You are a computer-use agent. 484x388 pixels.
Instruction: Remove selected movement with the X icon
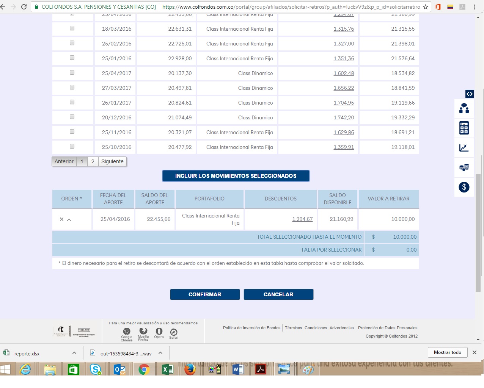(x=61, y=219)
